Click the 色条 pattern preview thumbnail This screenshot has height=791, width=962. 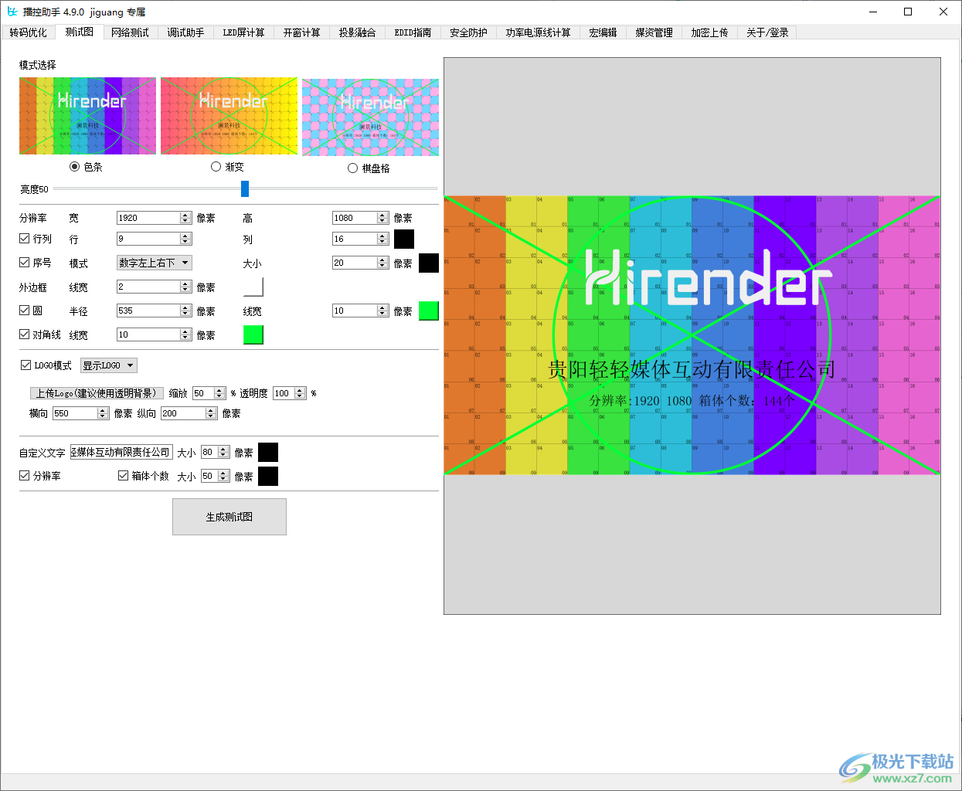[87, 116]
